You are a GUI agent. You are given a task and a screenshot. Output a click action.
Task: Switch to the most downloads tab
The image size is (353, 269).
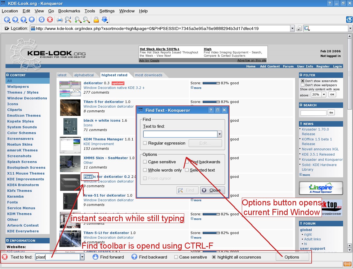pos(149,75)
